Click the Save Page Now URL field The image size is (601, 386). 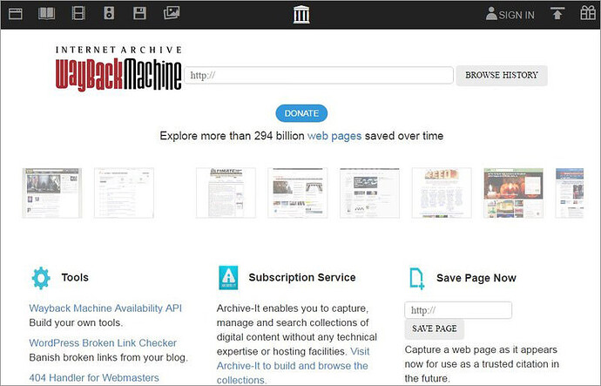458,310
